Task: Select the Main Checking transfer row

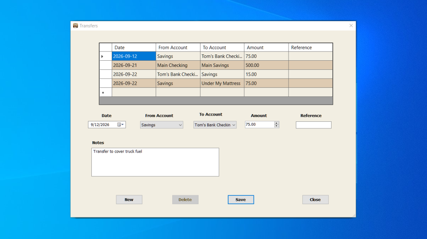Action: point(216,65)
